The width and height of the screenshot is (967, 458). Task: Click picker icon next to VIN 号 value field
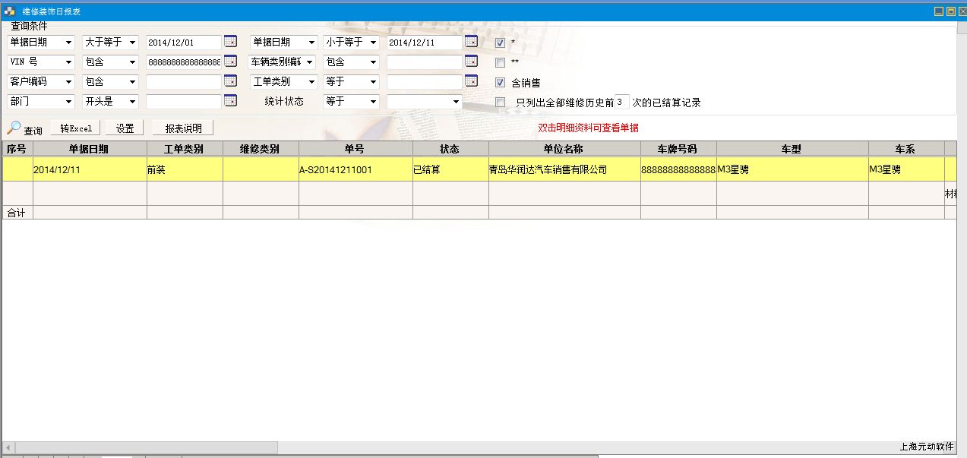[x=230, y=62]
